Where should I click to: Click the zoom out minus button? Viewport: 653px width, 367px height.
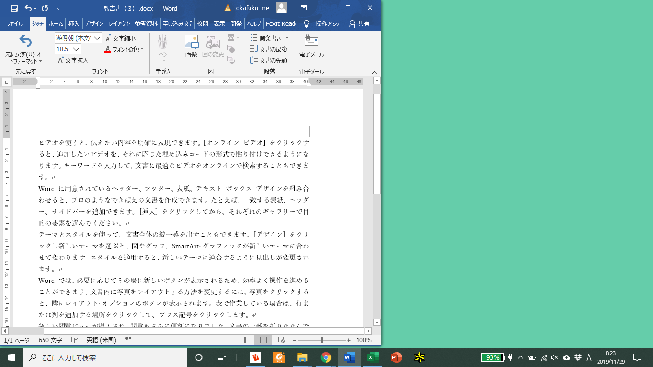294,340
